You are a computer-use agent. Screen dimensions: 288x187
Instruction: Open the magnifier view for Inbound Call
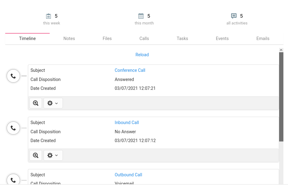36,155
